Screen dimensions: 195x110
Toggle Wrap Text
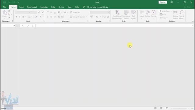75,12
